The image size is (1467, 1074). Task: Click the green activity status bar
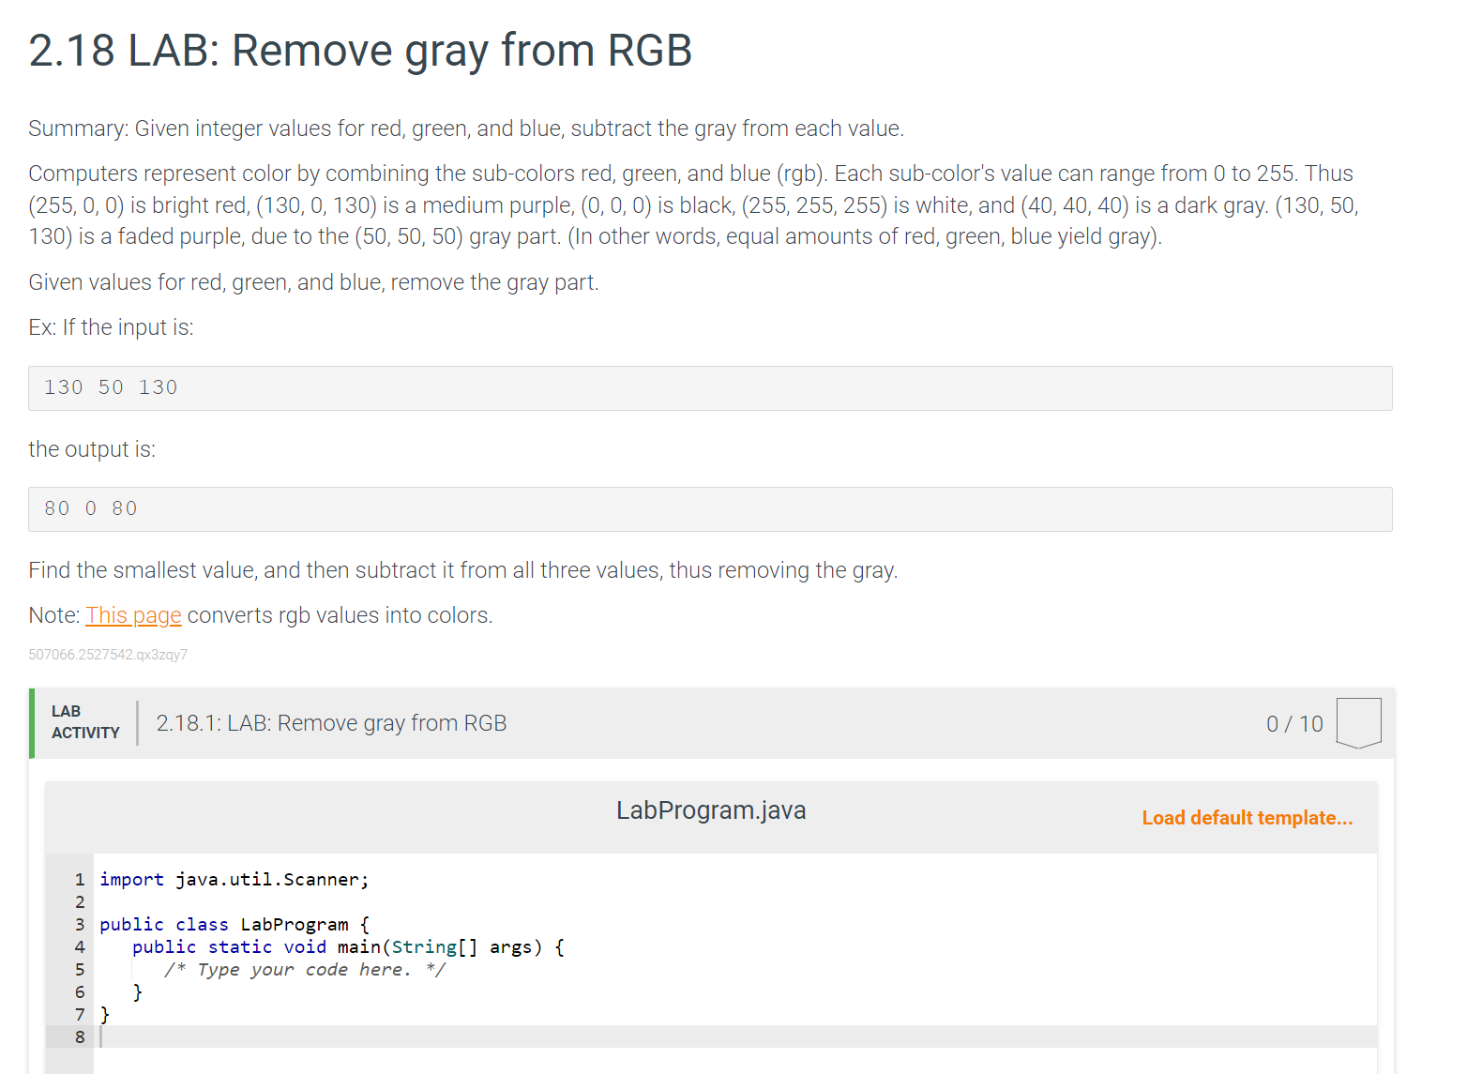[x=31, y=722]
